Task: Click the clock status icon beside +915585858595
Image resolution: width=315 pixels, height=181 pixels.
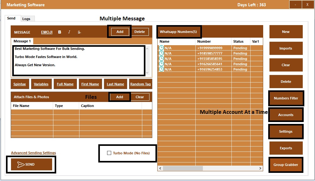Action: pos(161,59)
